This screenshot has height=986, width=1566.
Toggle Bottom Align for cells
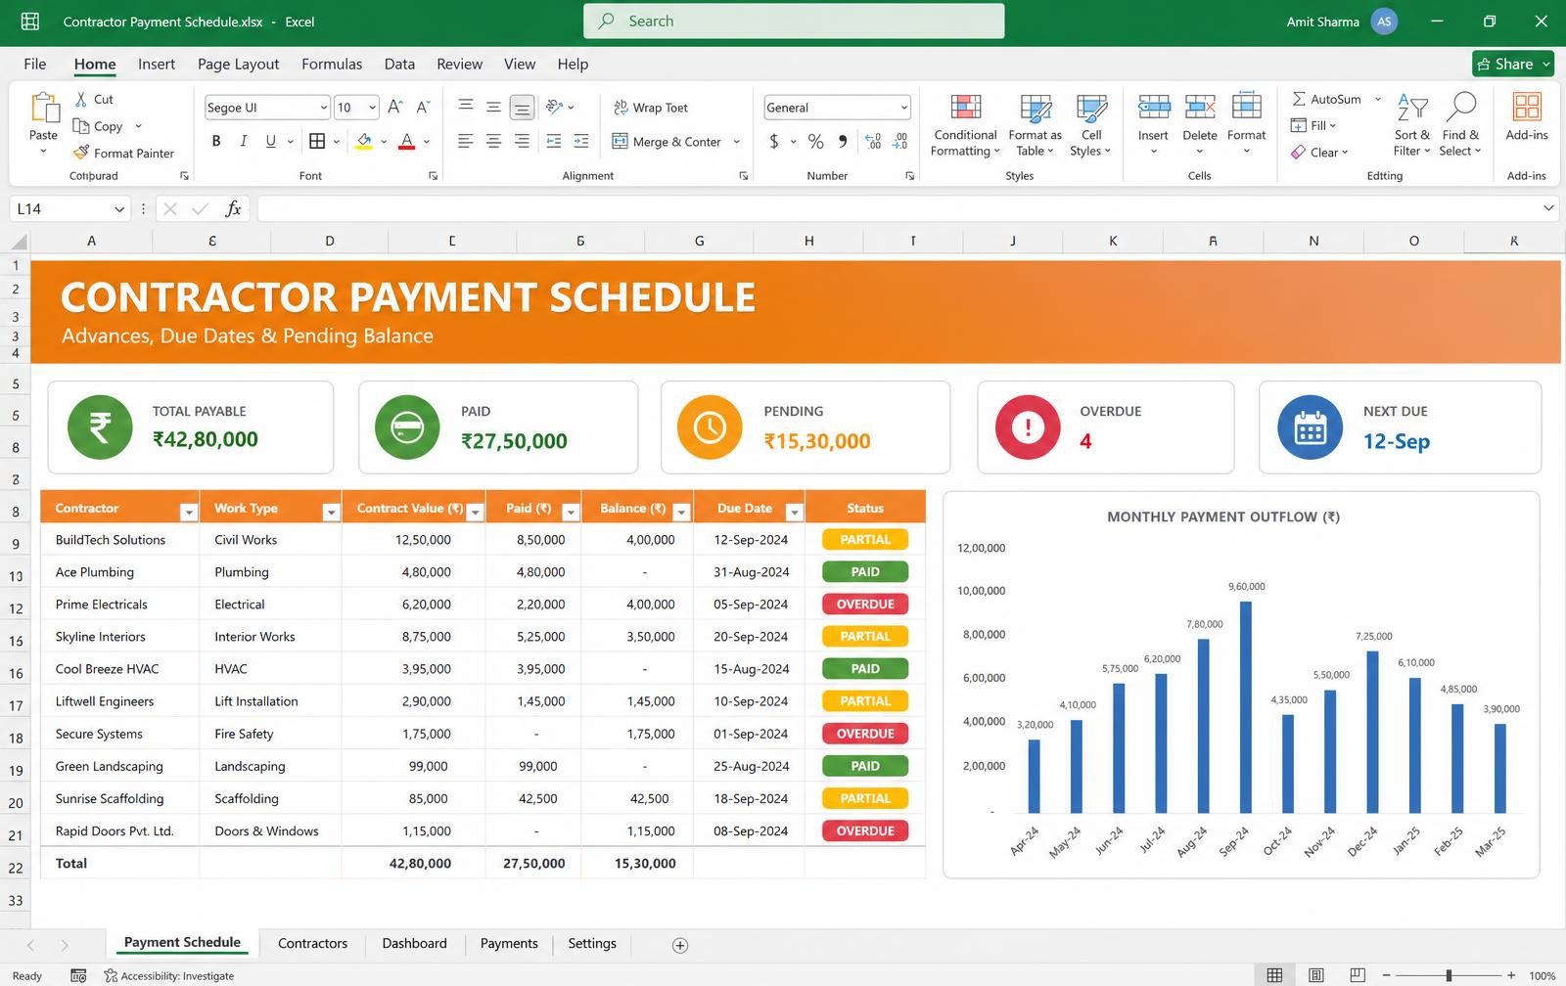click(x=523, y=107)
